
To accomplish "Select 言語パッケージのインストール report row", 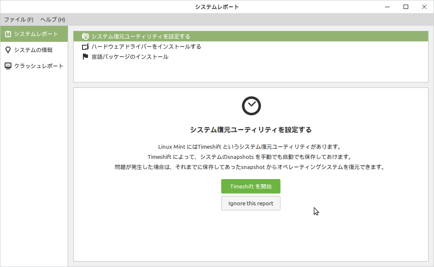I will point(251,57).
